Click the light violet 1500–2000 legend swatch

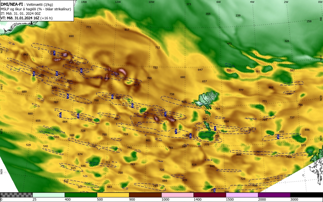click(x=242, y=195)
